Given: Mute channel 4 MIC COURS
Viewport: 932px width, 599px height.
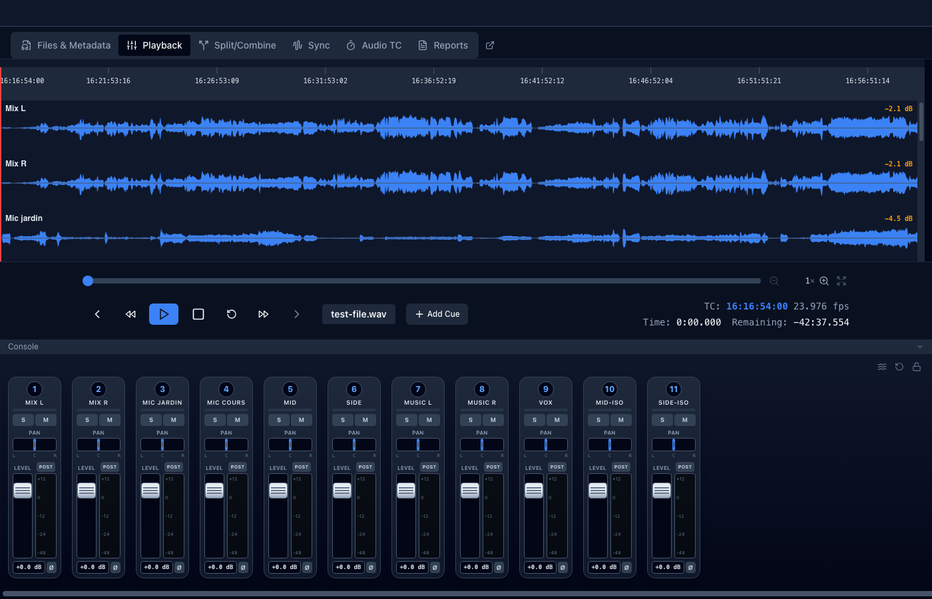Looking at the screenshot, I should tap(238, 420).
